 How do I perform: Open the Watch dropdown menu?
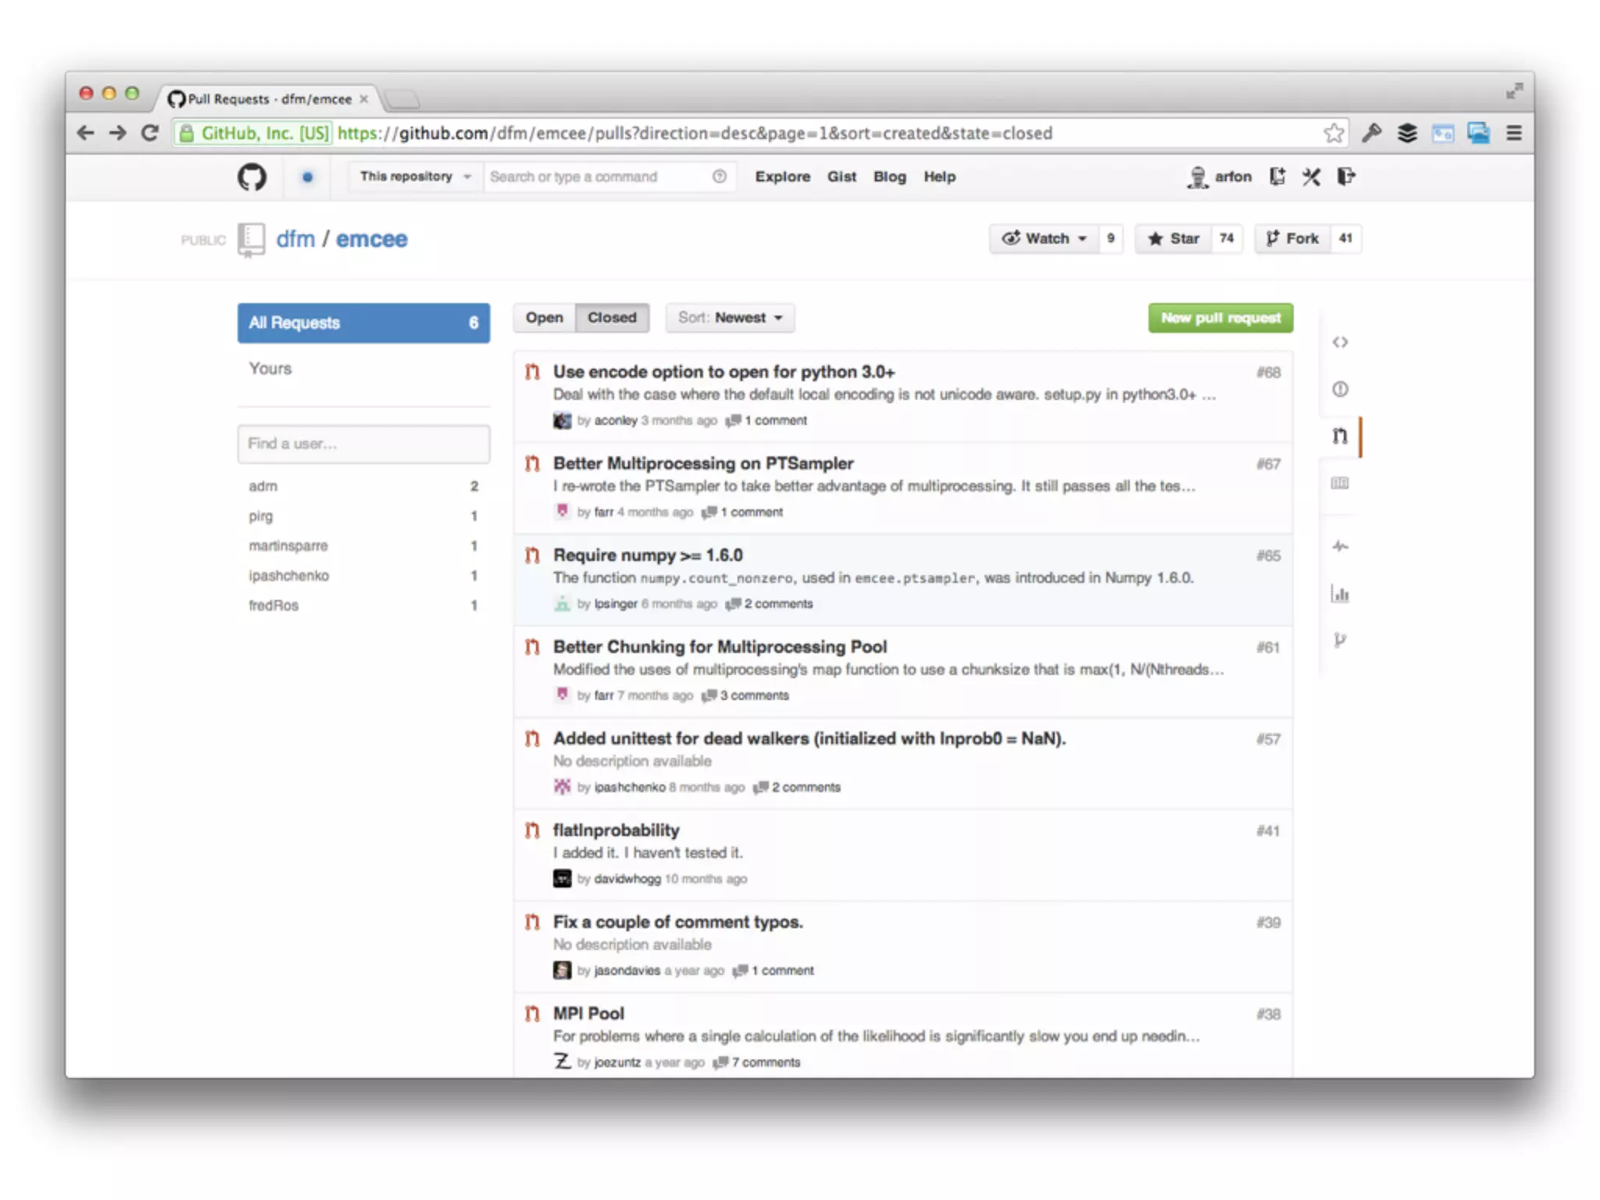[x=1044, y=239]
